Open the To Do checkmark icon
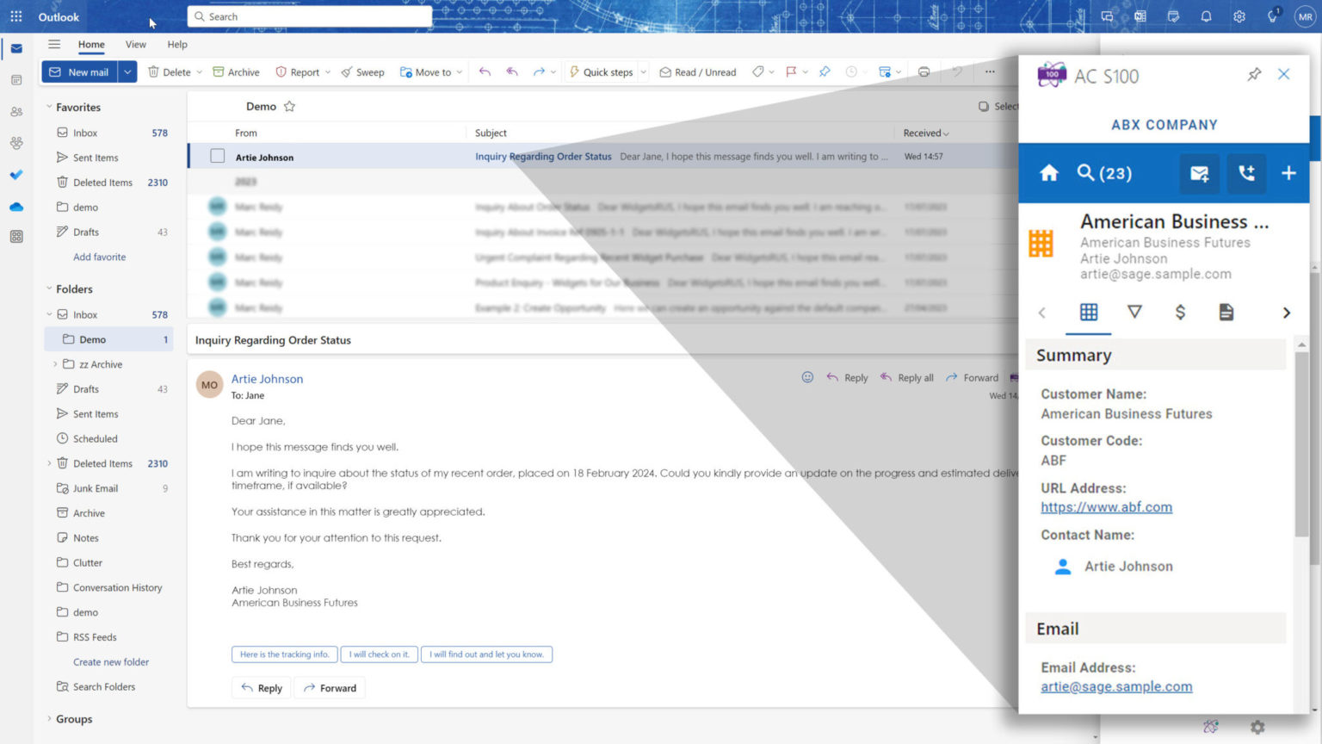The width and height of the screenshot is (1322, 744). click(x=16, y=175)
